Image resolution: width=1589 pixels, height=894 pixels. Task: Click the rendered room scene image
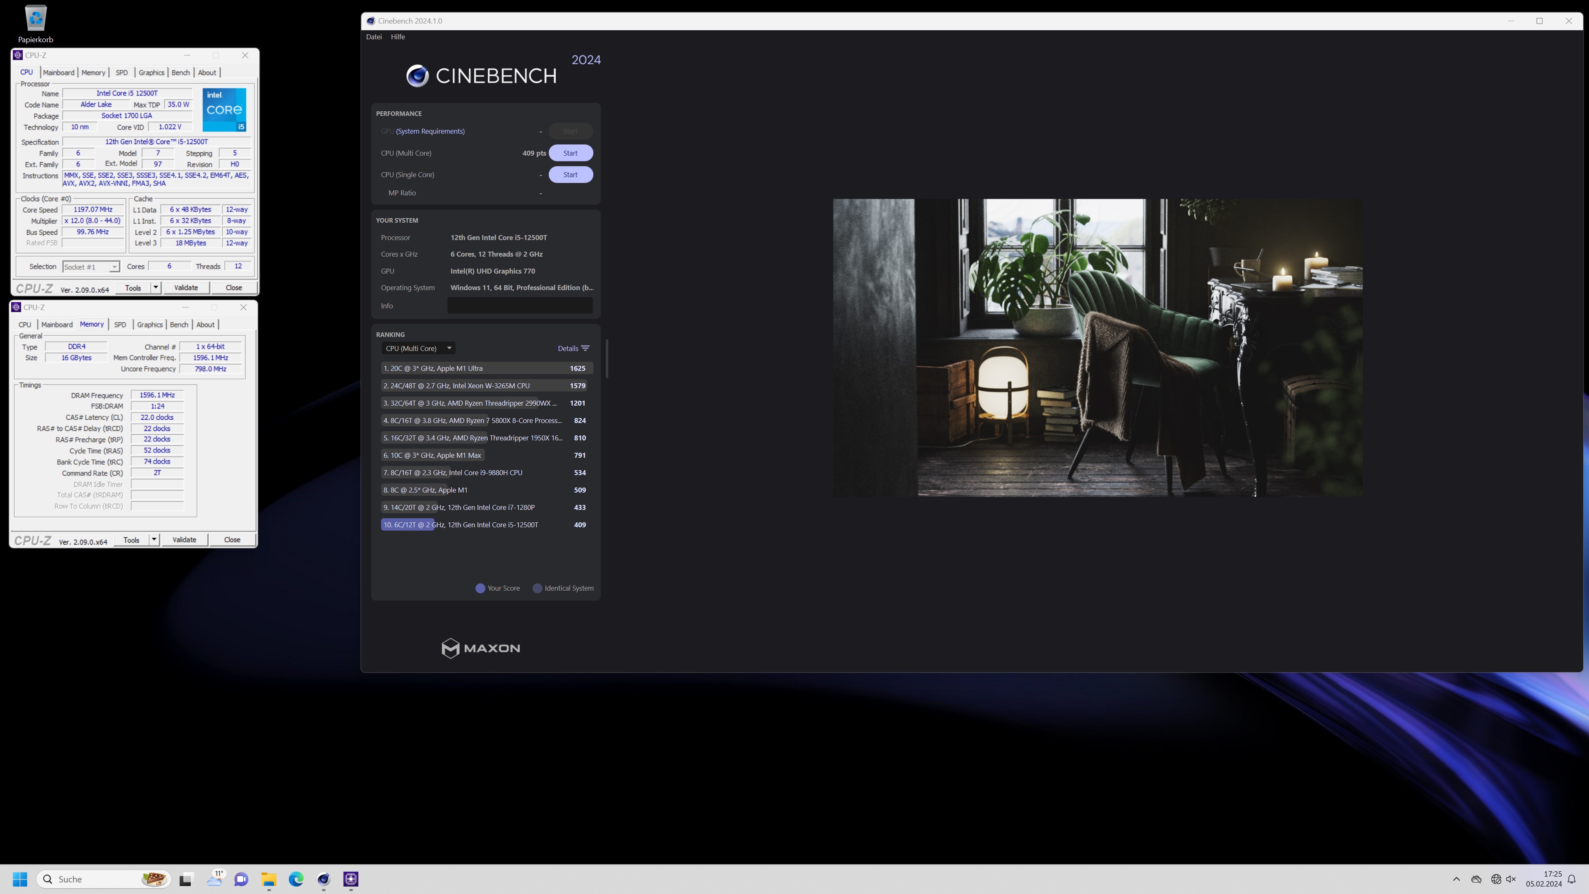[x=1097, y=347]
